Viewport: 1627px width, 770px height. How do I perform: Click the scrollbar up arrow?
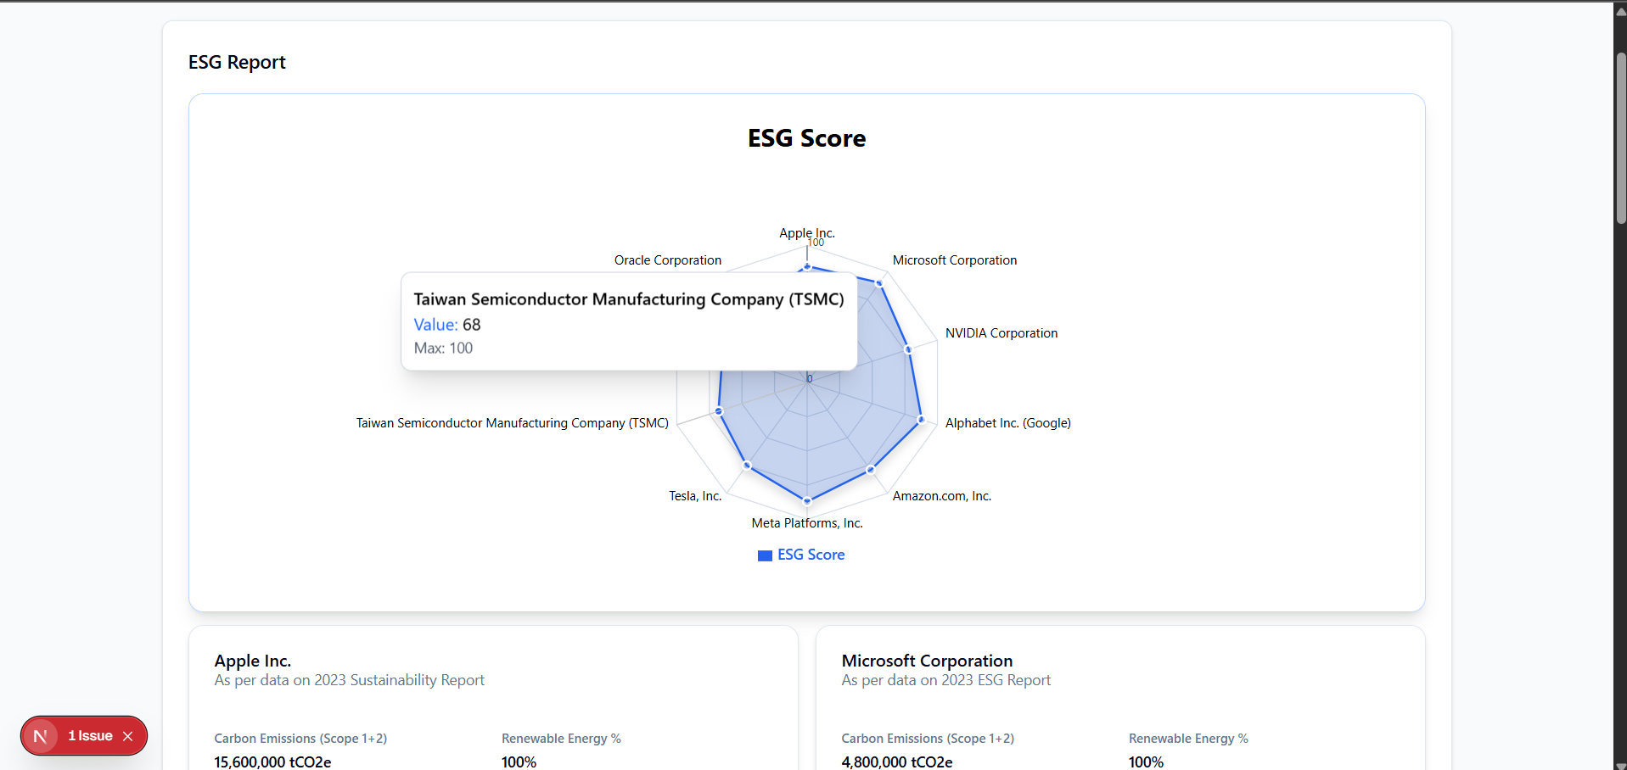[x=1620, y=12]
